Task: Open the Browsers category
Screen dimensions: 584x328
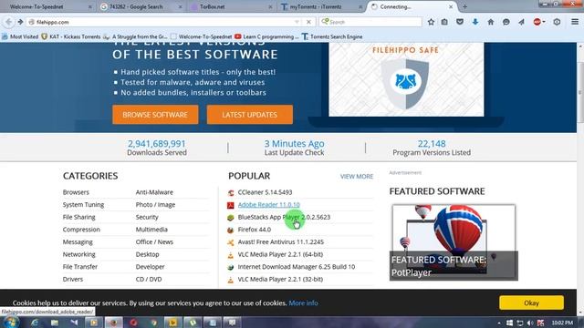Action: tap(76, 192)
